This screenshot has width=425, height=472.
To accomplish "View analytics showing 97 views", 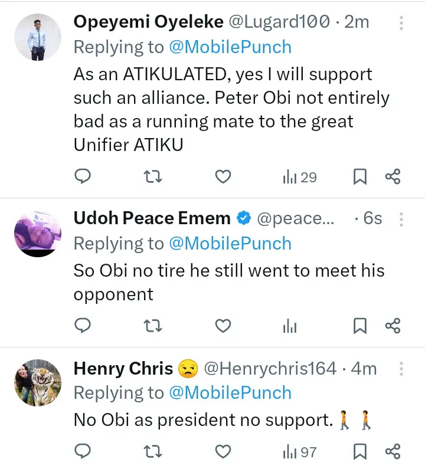I will 300,453.
